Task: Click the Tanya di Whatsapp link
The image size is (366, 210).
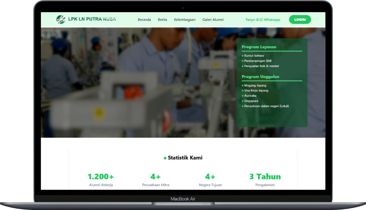Action: pos(263,20)
